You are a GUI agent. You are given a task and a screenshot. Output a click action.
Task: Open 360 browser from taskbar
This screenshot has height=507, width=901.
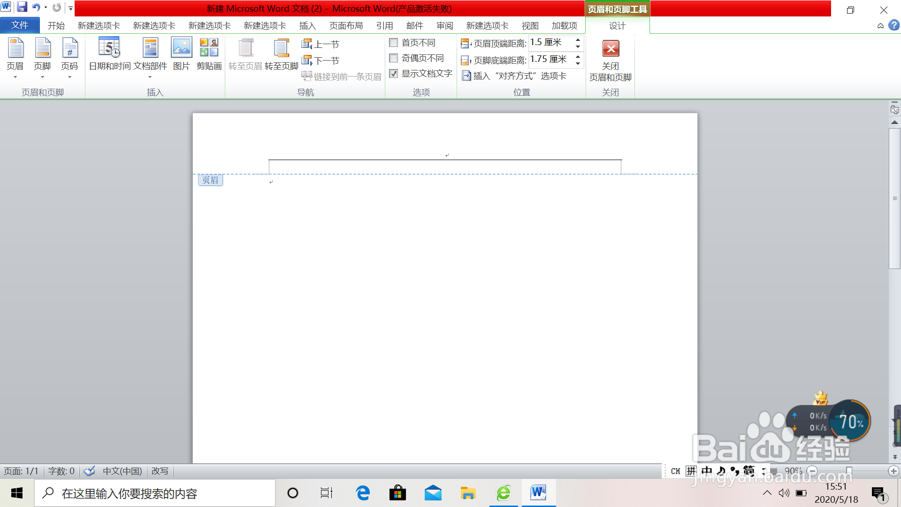504,493
